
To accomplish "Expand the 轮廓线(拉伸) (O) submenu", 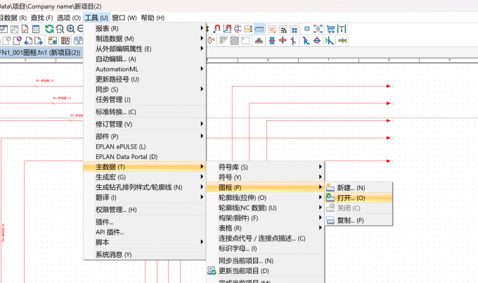I will tap(265, 198).
